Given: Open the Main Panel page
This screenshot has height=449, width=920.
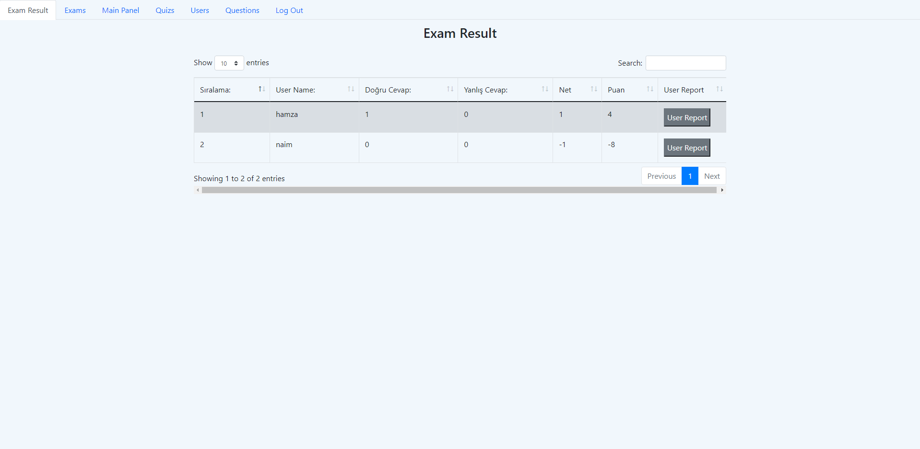Looking at the screenshot, I should (x=120, y=10).
